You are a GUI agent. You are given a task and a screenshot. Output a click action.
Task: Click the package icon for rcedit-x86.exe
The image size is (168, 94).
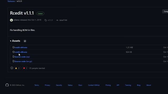[13, 52]
